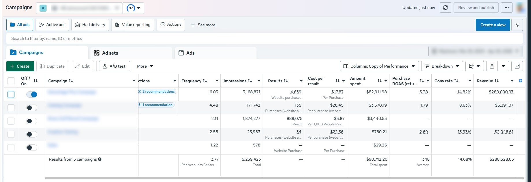Turn on the campaign with 578 impressions

coord(32,148)
